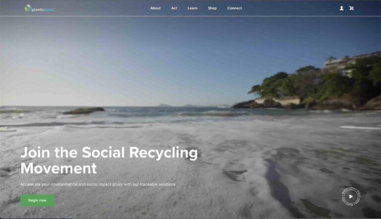Click the Accelerate your environmental impact tagline
Image resolution: width=381 pixels, height=219 pixels.
click(x=98, y=184)
